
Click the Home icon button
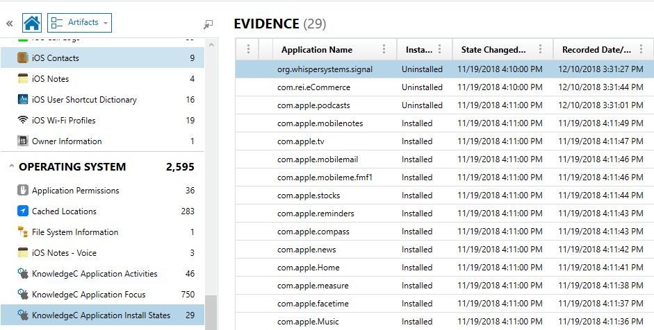tap(32, 22)
